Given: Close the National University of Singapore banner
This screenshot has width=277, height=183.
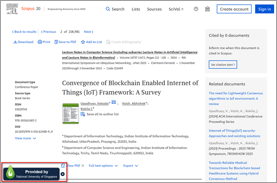Looking at the screenshot, I should (62, 174).
